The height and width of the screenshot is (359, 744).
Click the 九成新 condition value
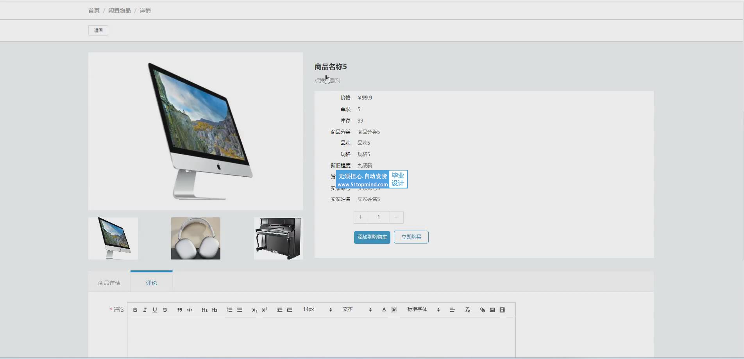(x=365, y=165)
